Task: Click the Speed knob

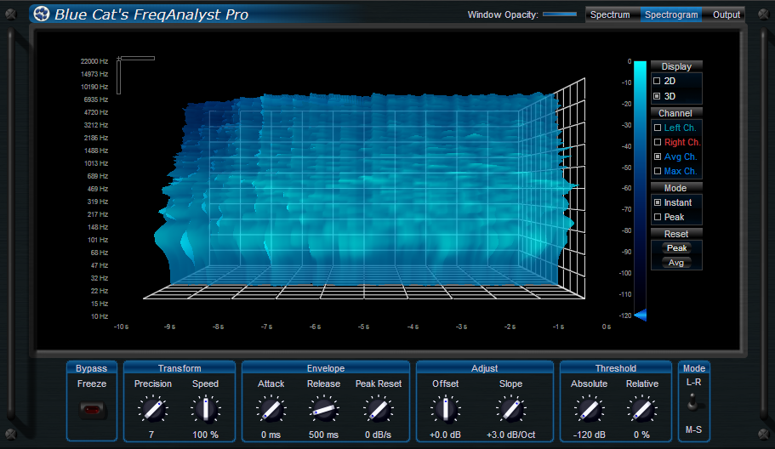Action: (206, 410)
